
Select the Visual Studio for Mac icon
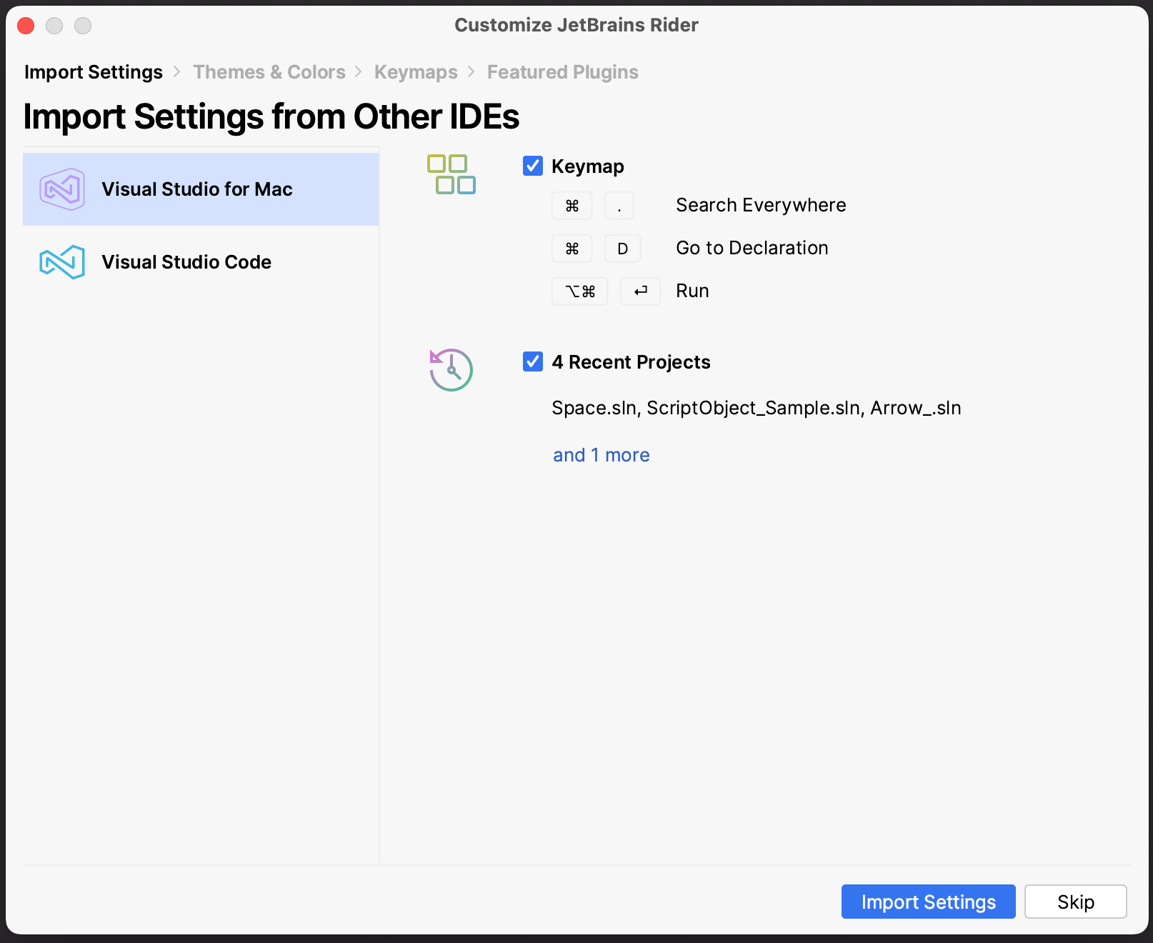pos(62,189)
